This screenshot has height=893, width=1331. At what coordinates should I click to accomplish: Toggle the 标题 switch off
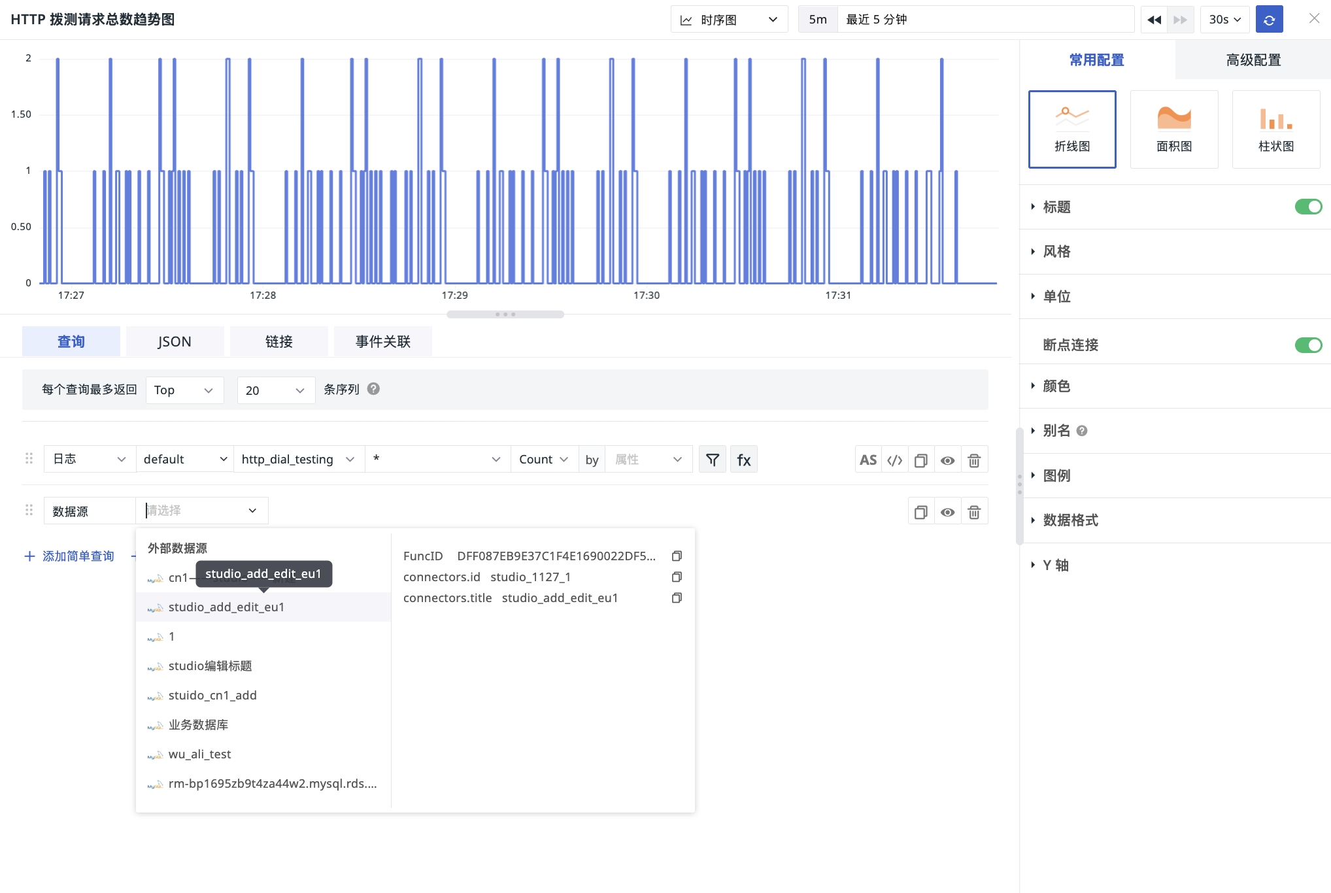(x=1308, y=207)
